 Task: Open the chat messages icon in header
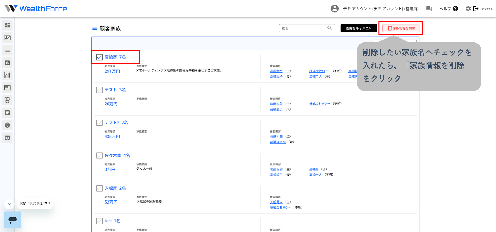pyautogui.click(x=429, y=9)
